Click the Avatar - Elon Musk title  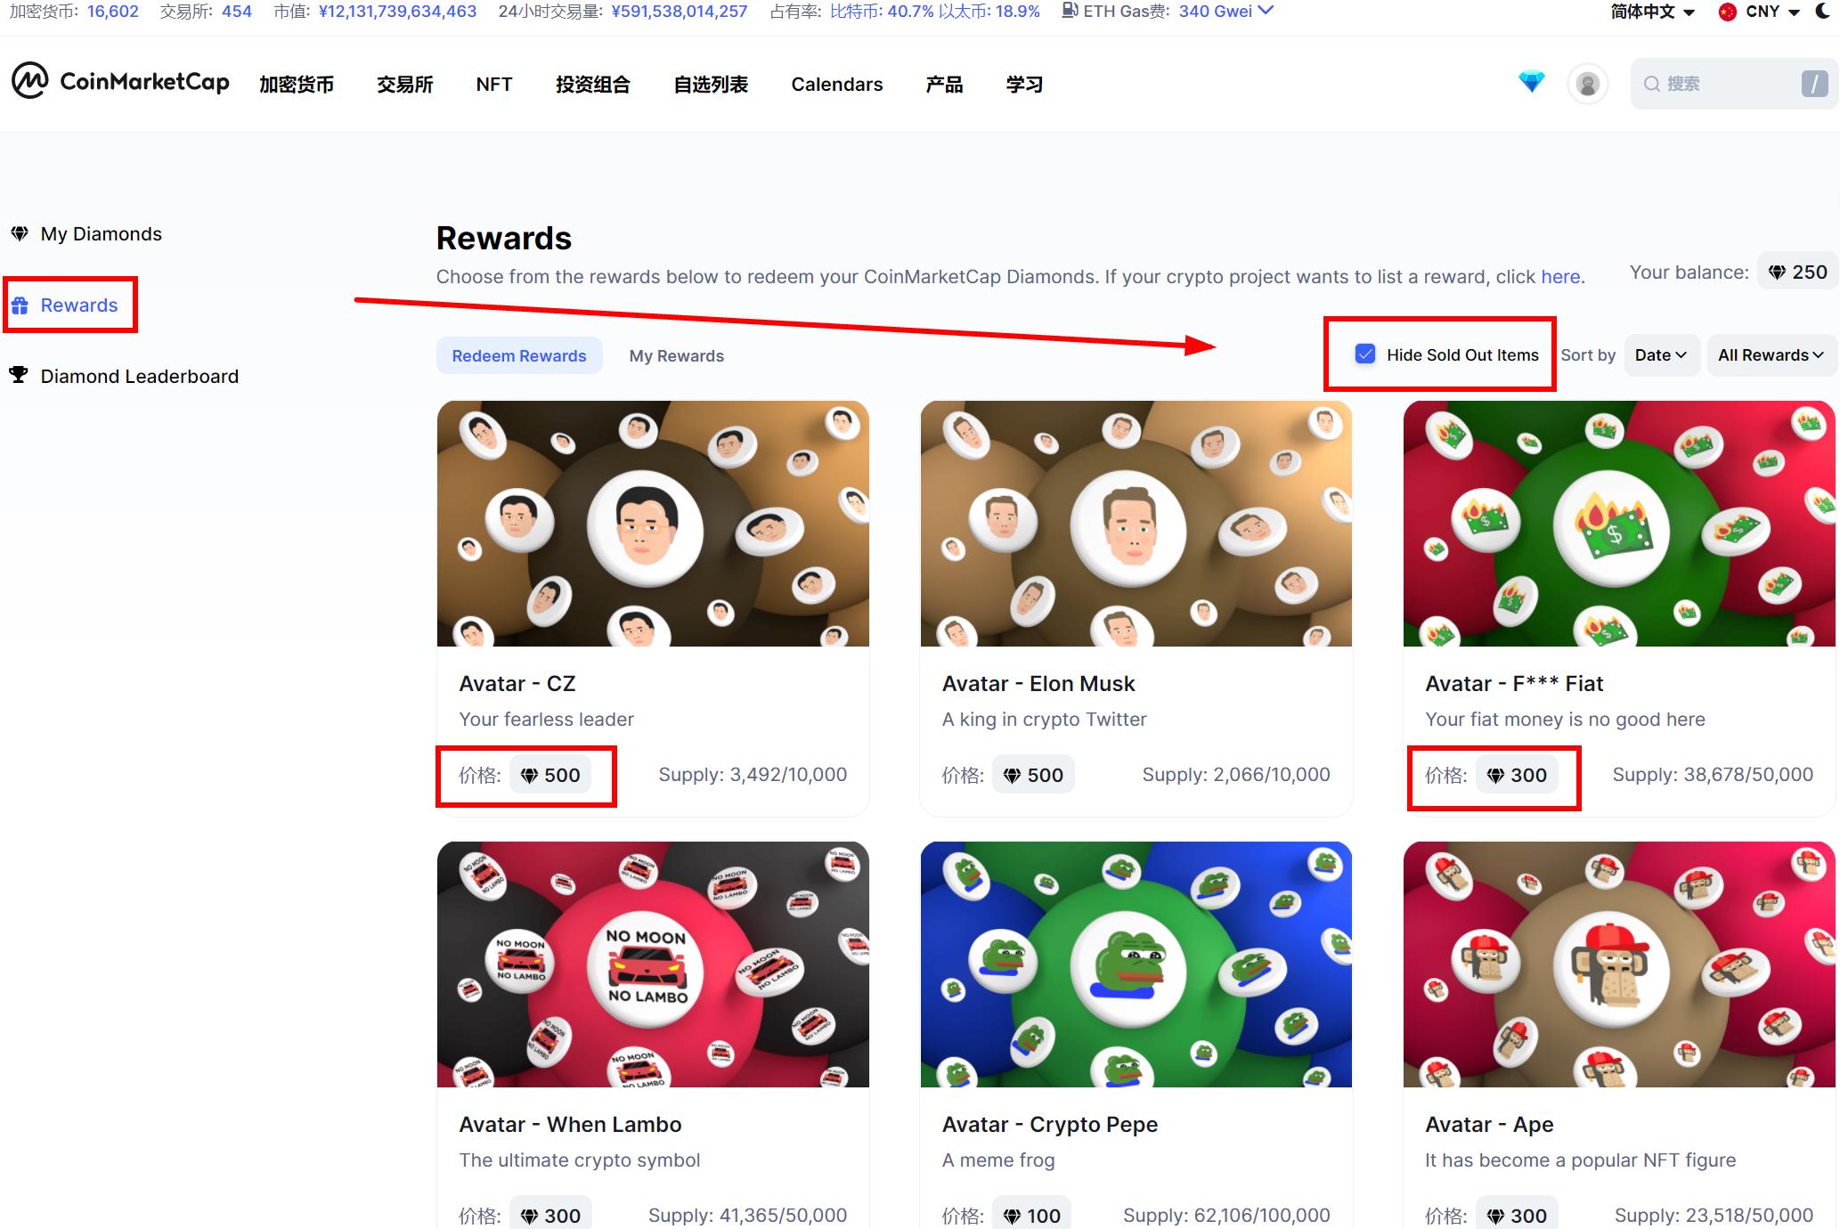point(1038,684)
